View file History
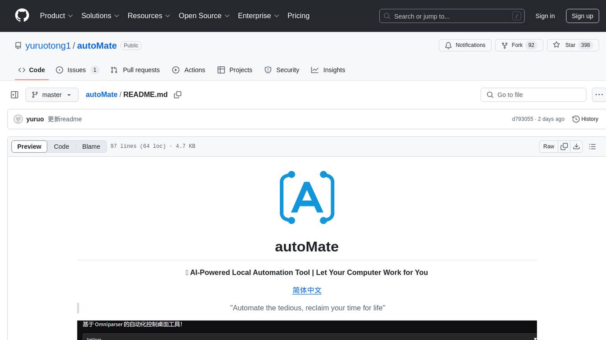Viewport: 606px width, 340px height. click(x=585, y=119)
